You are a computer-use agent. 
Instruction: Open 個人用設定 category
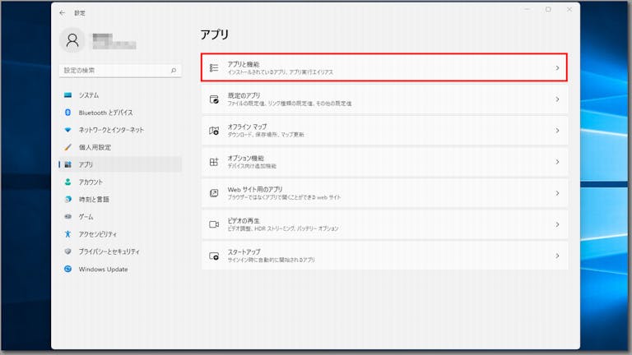pyautogui.click(x=120, y=147)
